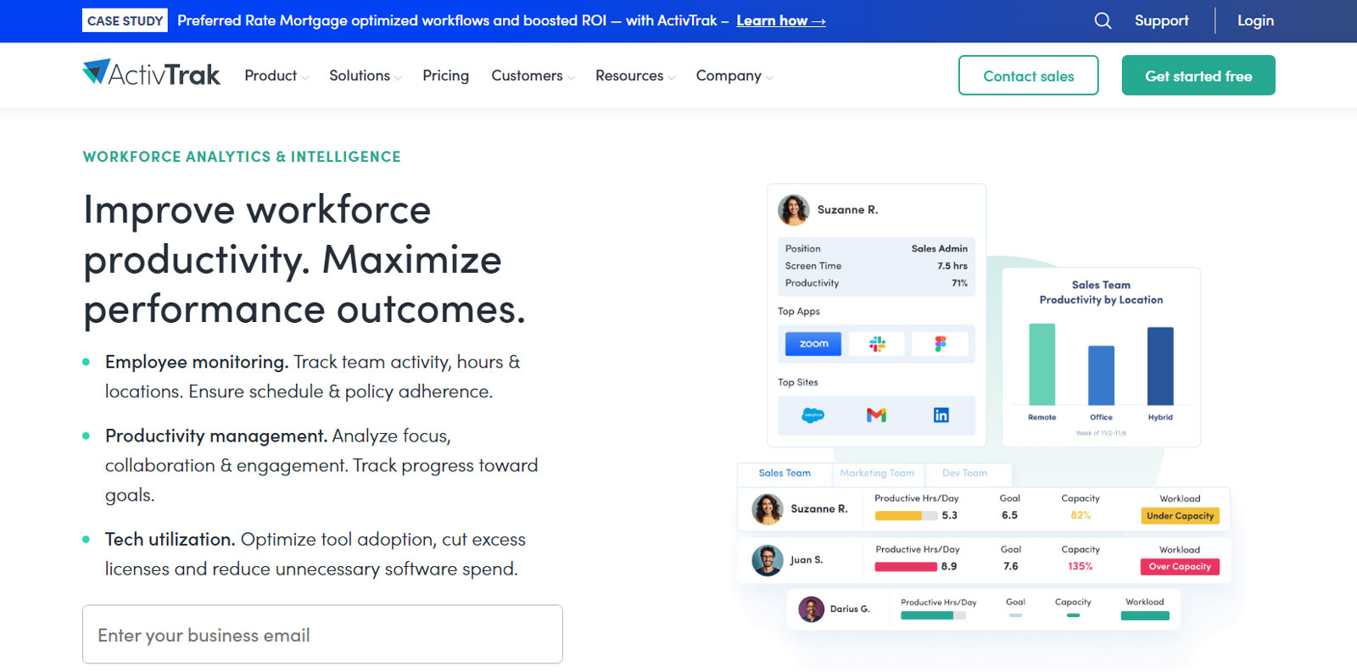Click the Gmail site icon

click(x=876, y=415)
